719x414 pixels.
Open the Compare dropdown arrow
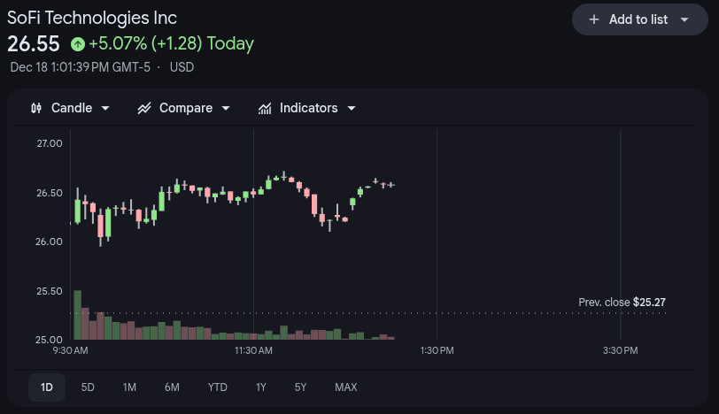[x=226, y=108]
